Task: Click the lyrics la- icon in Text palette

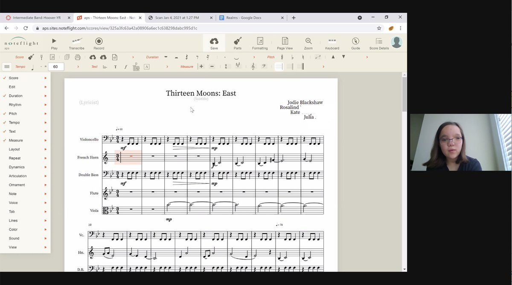Action: [x=105, y=67]
